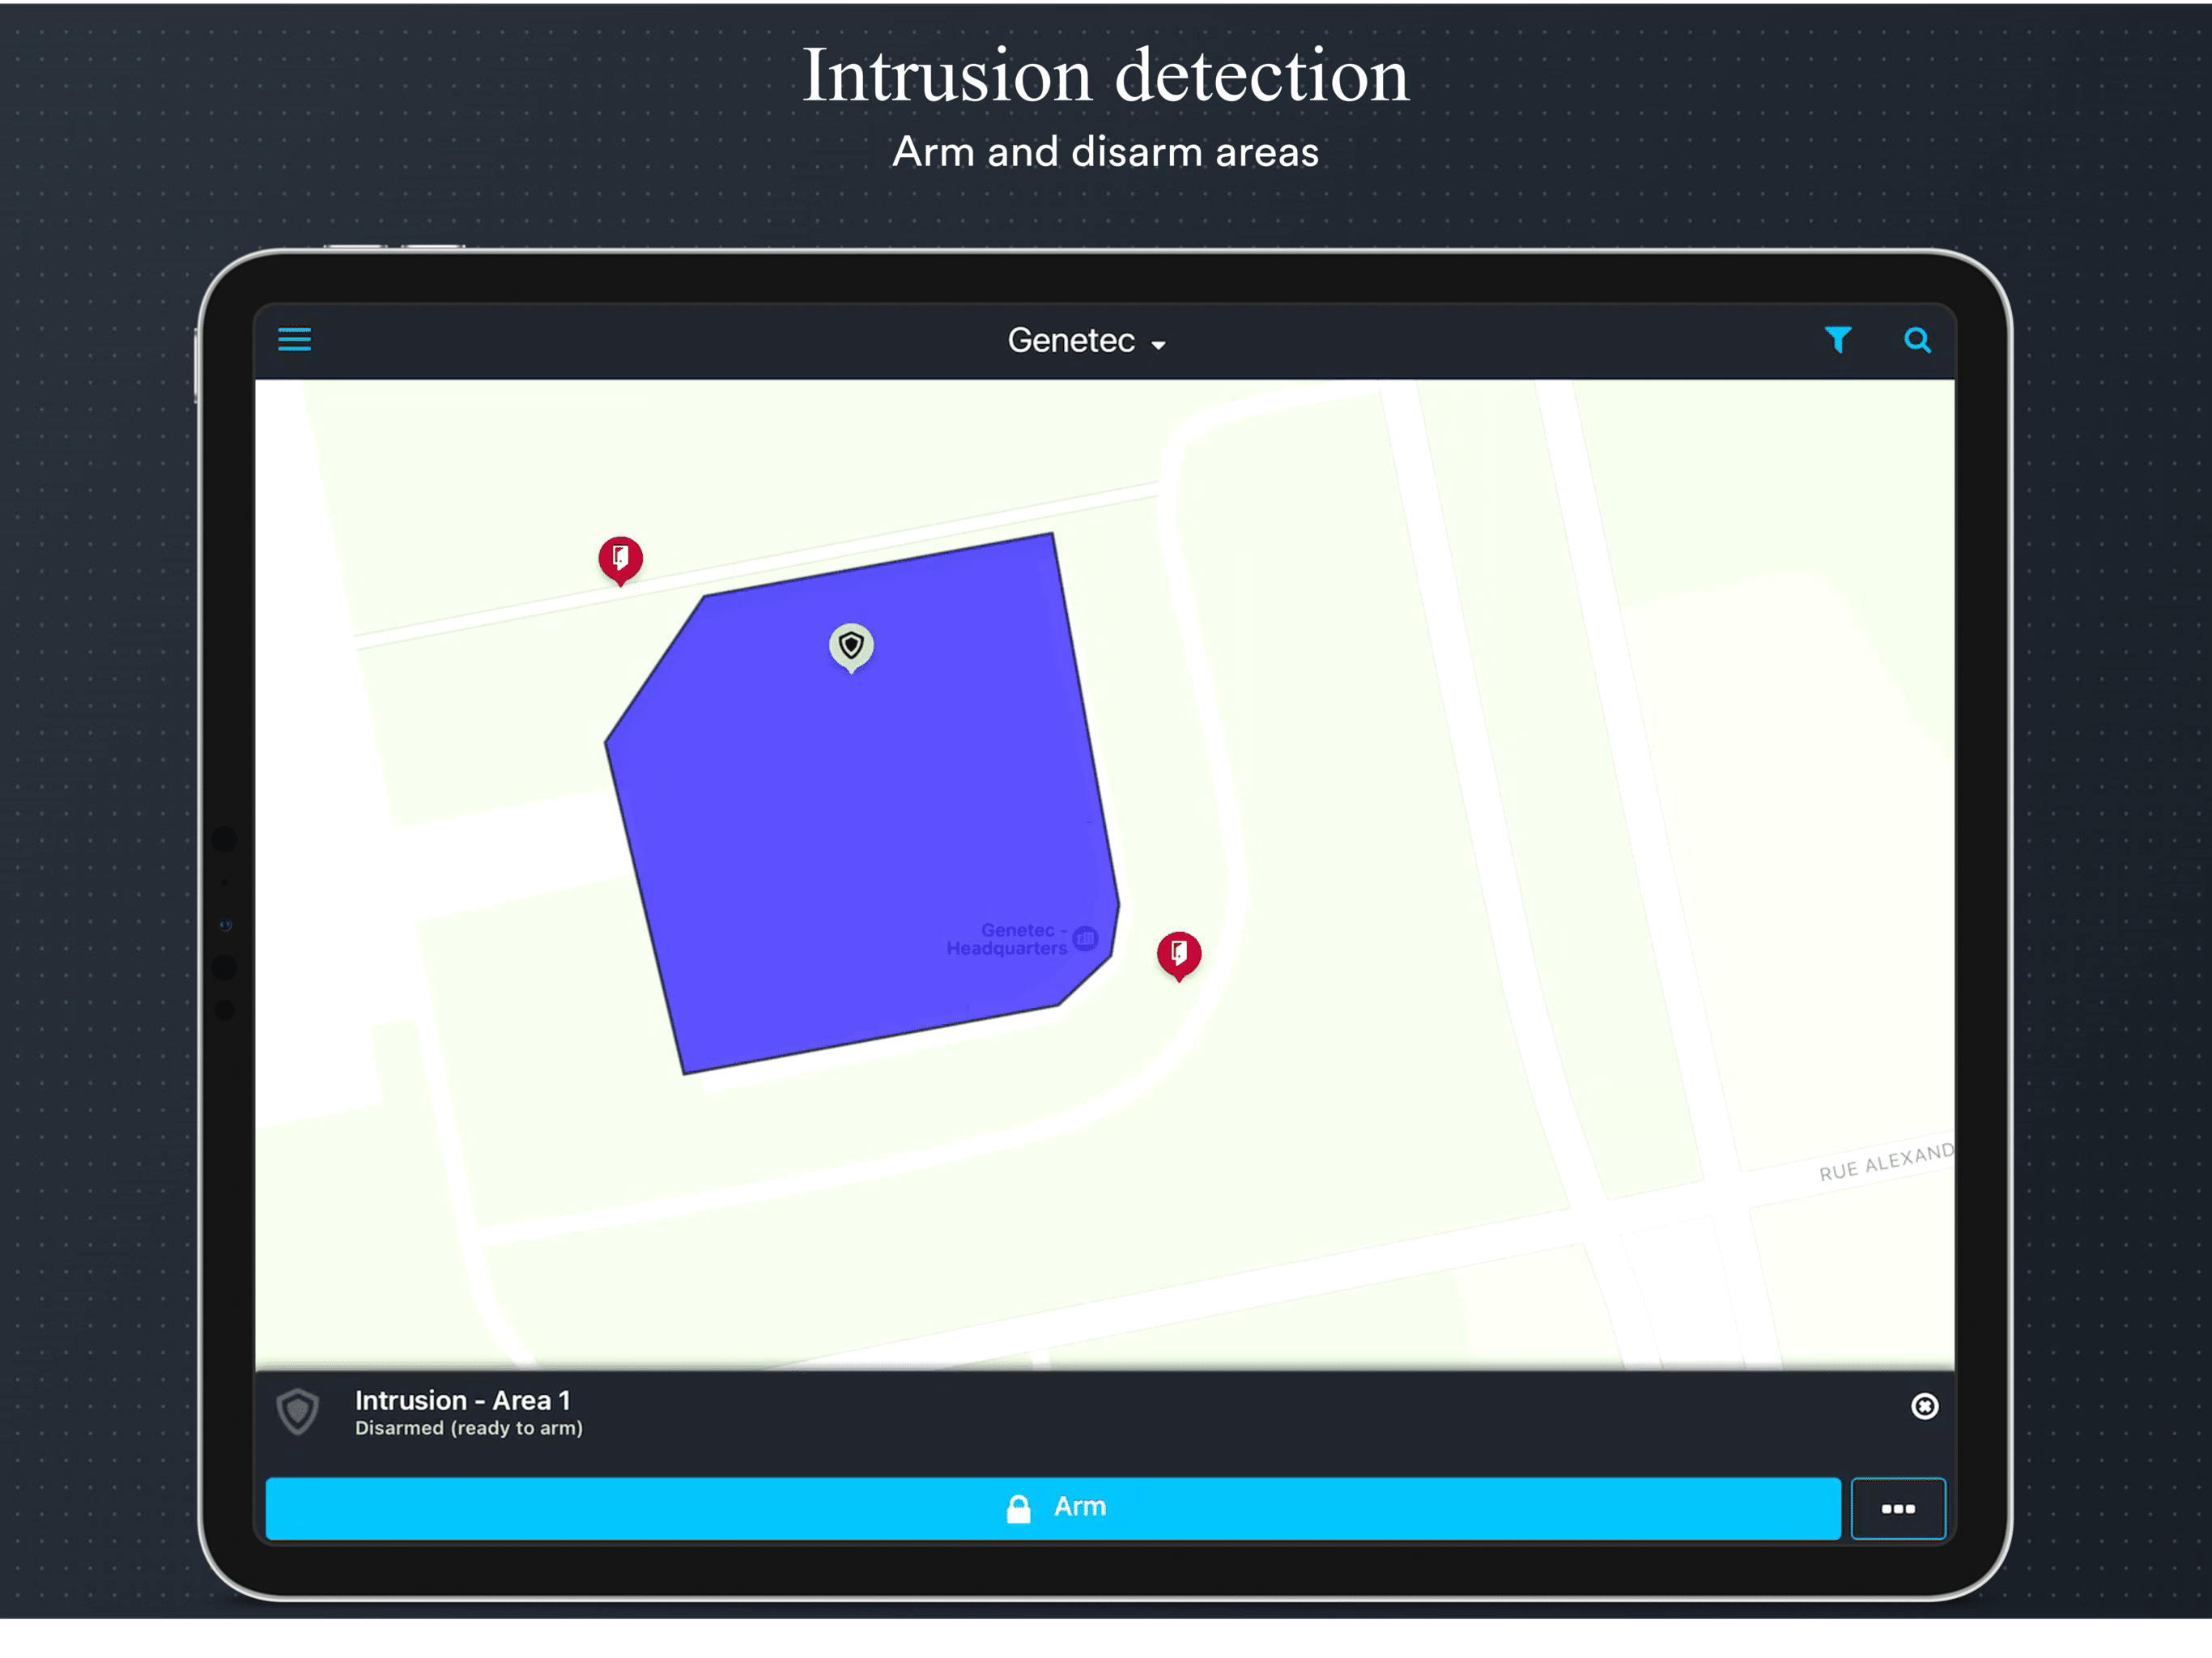Click the Disarmed (ready to arm) status

[x=468, y=1428]
